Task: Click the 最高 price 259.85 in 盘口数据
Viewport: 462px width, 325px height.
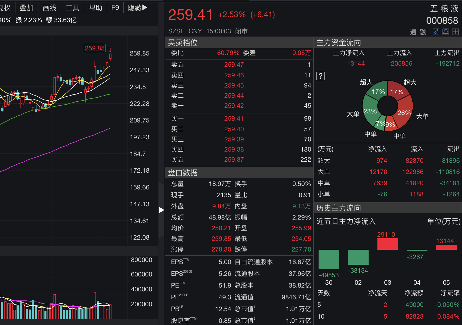Action: pos(221,239)
